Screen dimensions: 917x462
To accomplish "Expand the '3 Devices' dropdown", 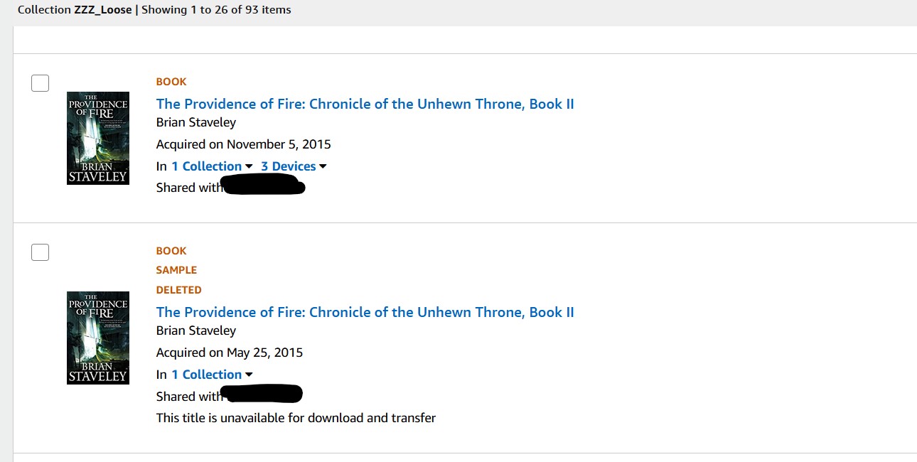I will pyautogui.click(x=294, y=166).
